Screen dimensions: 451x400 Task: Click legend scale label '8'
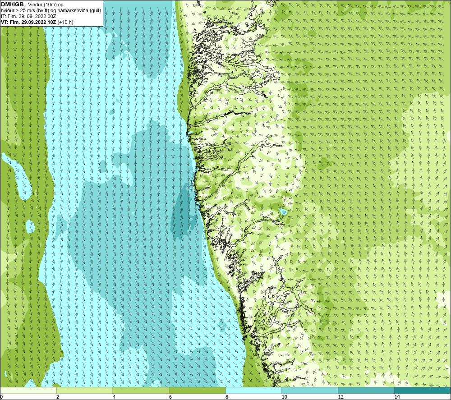point(227,397)
